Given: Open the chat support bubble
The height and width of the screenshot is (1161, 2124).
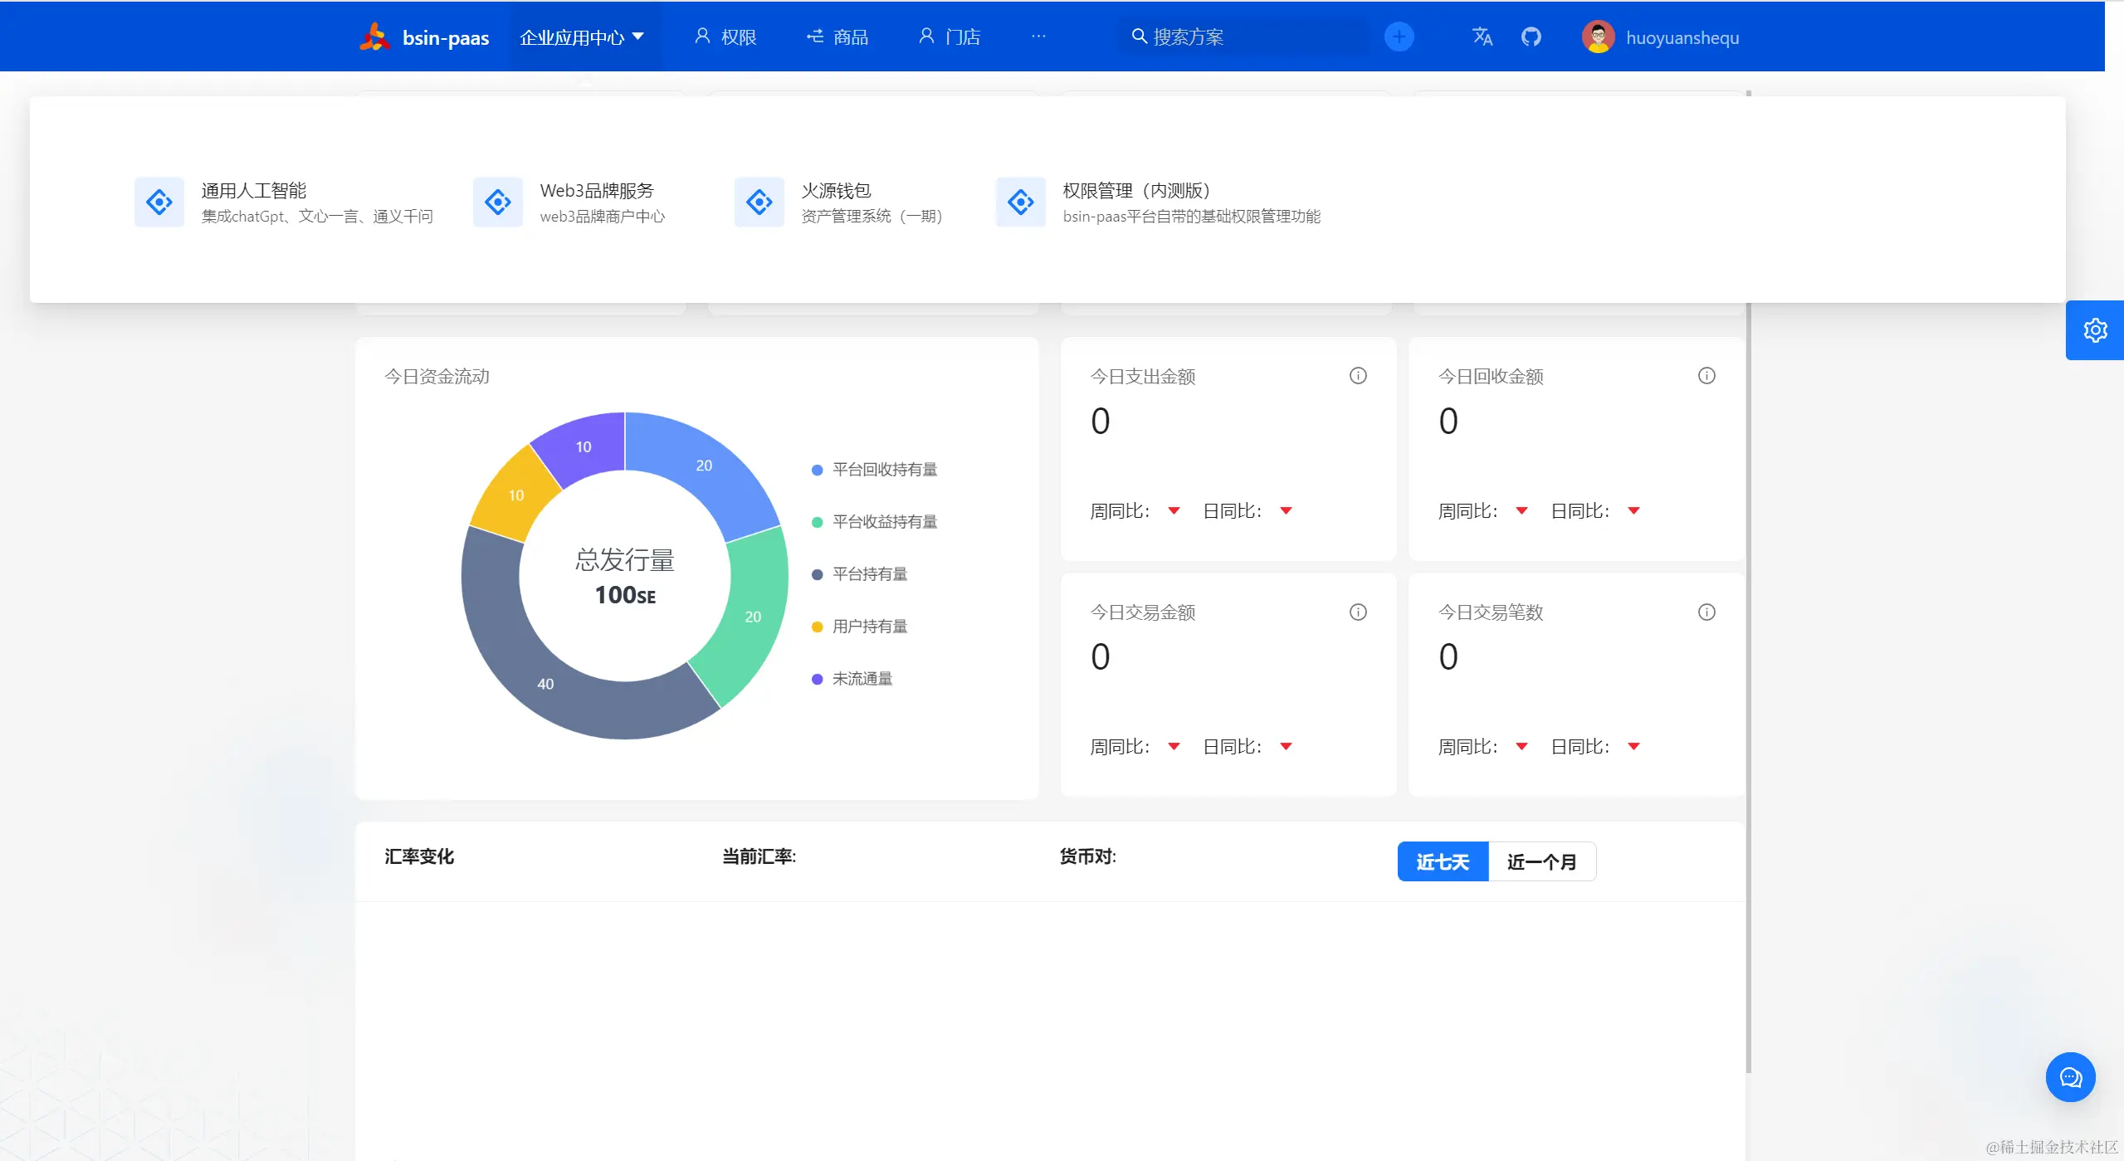Looking at the screenshot, I should 2070,1077.
